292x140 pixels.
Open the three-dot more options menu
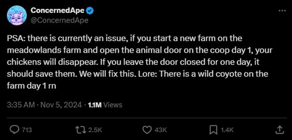pyautogui.click(x=281, y=10)
